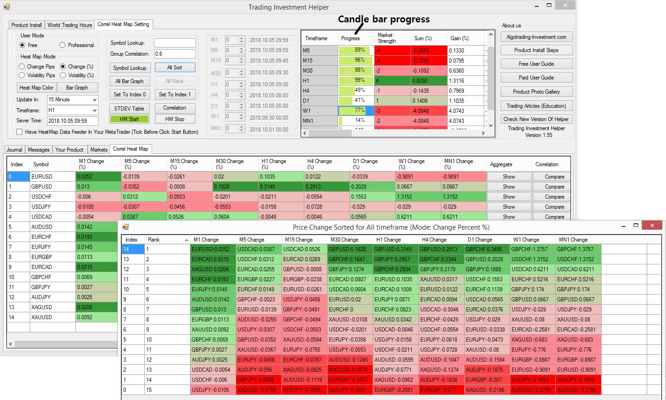Viewport: 666px width, 400px height.
Task: Switch to the World Trading Hours tab
Action: point(69,25)
